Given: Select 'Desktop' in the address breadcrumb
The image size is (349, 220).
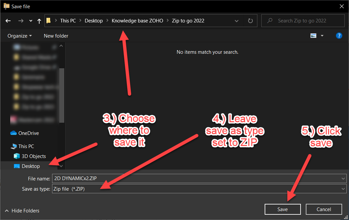Looking at the screenshot, I should pos(94,21).
